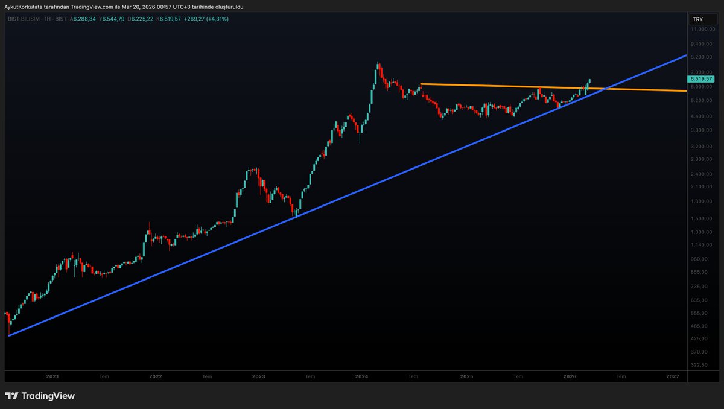724x409 pixels.
Task: Click the 425,00 price axis label
Action: 700,338
